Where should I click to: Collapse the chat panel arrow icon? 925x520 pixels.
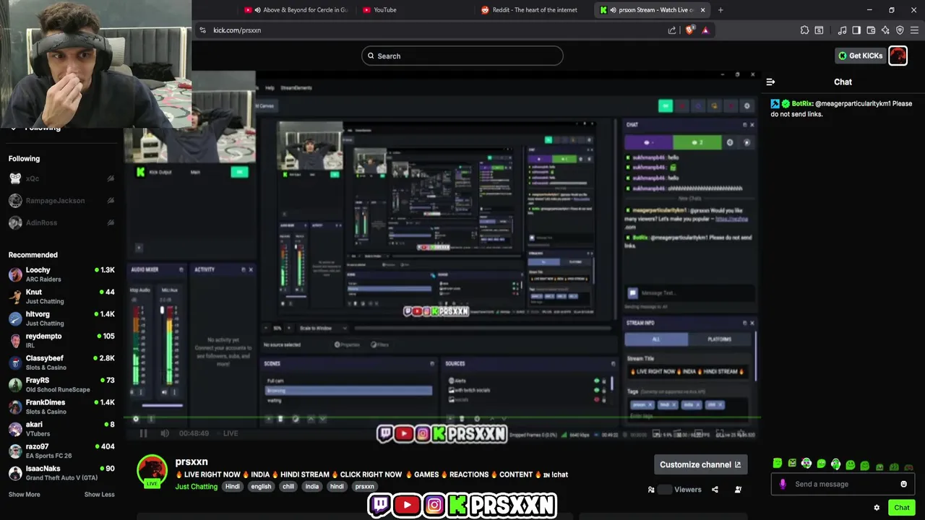[770, 82]
